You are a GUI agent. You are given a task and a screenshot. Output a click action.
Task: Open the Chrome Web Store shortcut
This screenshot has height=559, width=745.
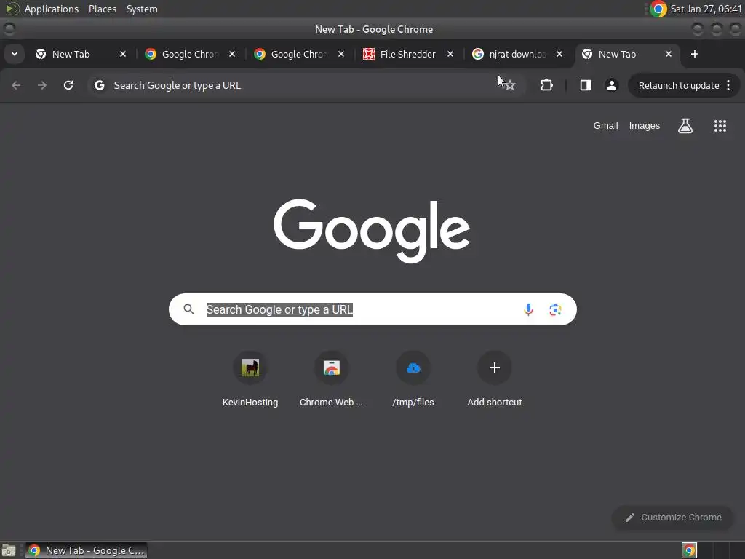(x=331, y=379)
